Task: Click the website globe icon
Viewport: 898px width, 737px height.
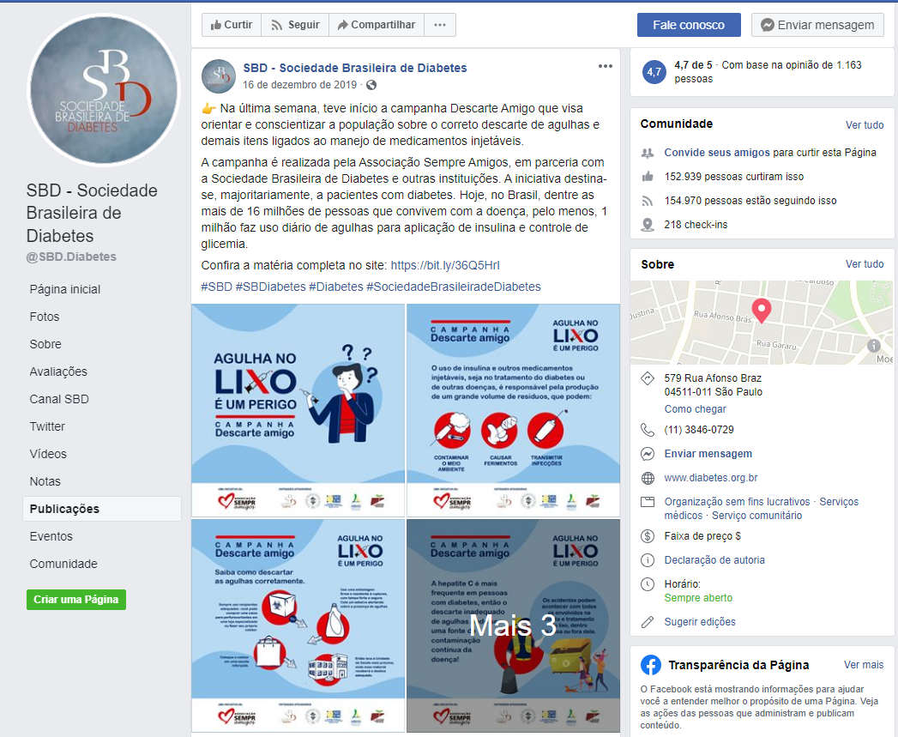Action: 648,478
